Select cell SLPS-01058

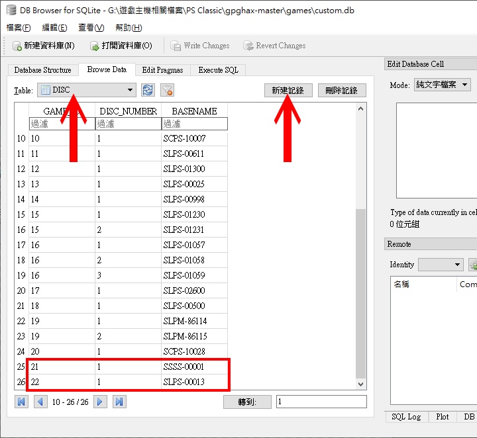[x=194, y=260]
